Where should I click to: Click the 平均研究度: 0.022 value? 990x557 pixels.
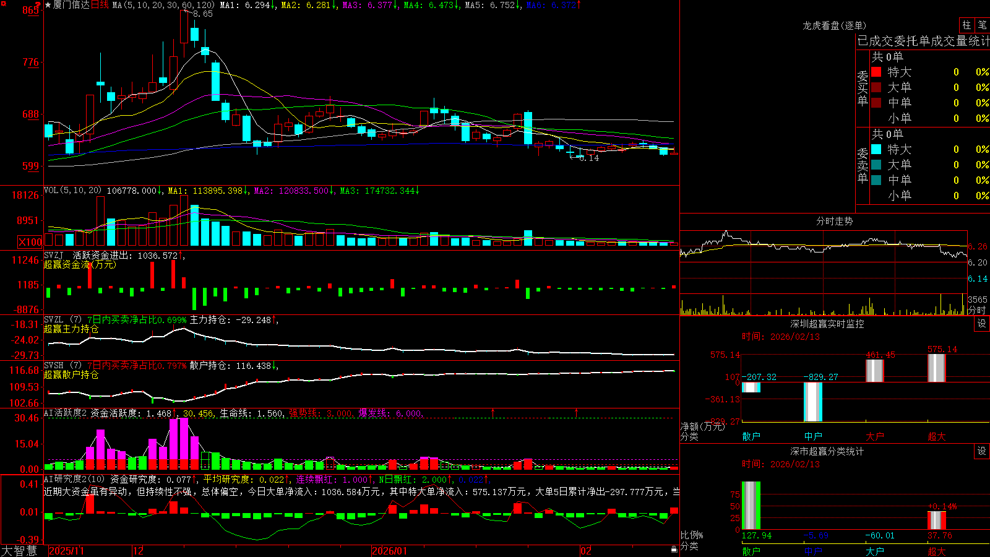(x=244, y=479)
